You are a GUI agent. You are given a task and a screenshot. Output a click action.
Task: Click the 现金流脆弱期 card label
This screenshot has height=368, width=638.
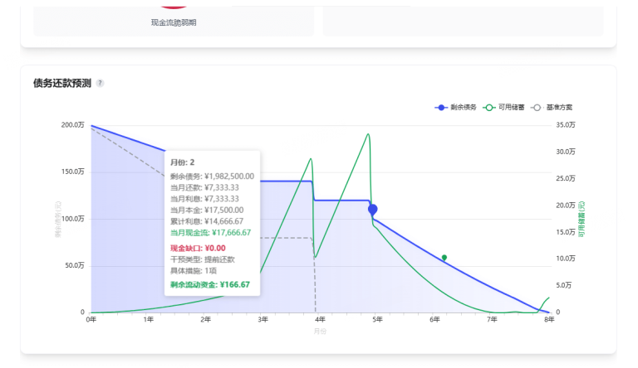click(174, 22)
